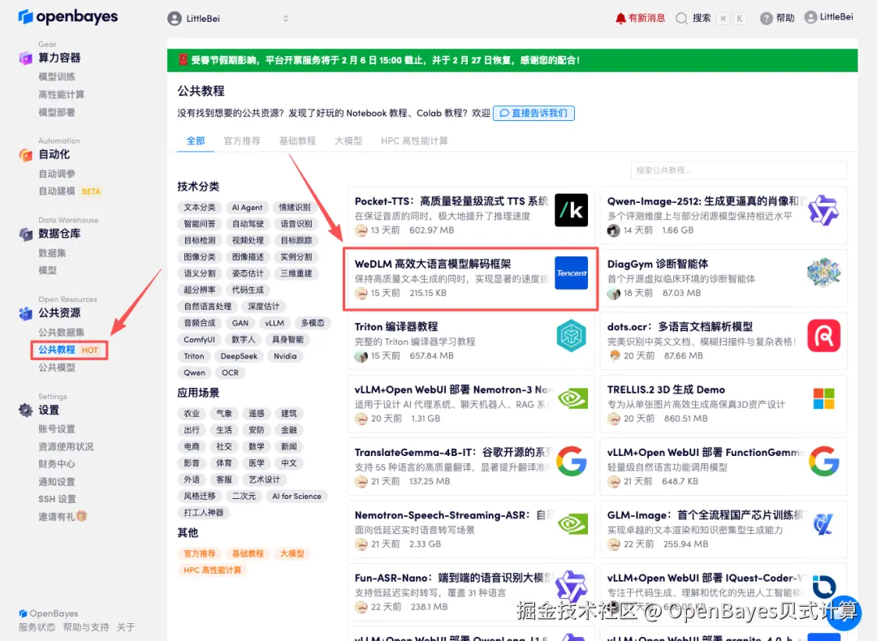Toggle the GAN filter tag
Image resolution: width=877 pixels, height=641 pixels.
[x=242, y=322]
